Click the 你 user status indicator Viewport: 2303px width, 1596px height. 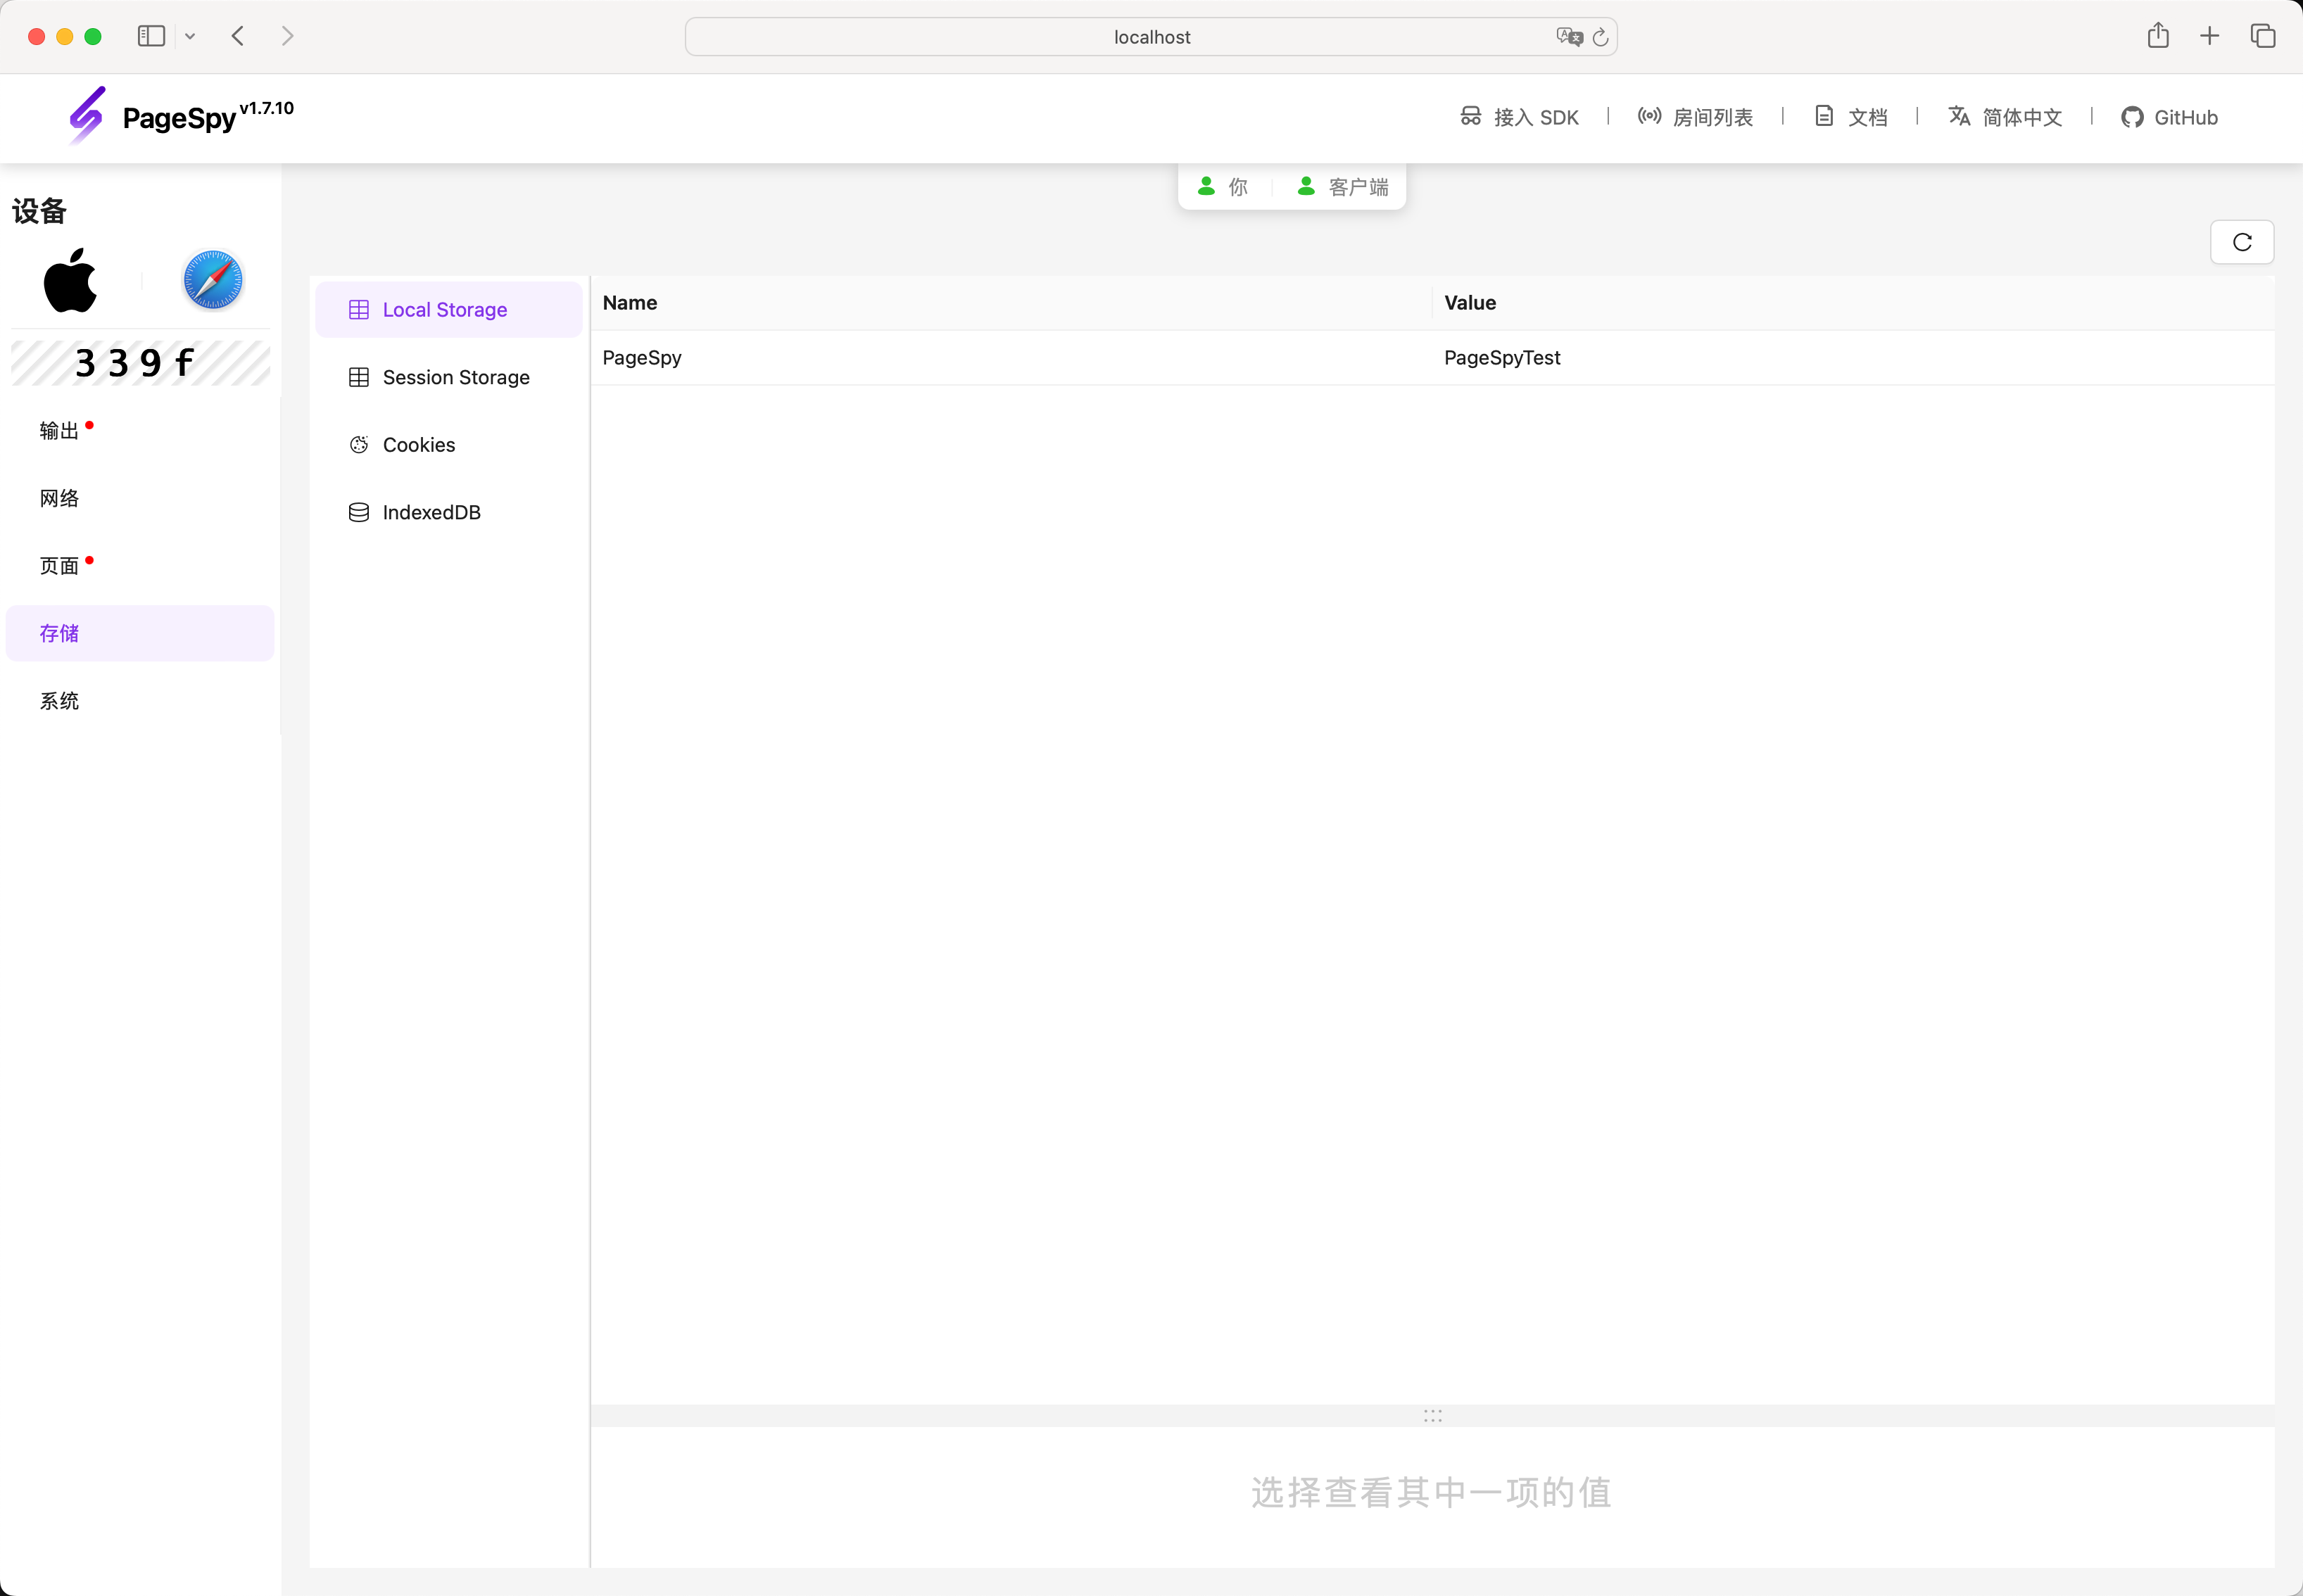coord(1223,187)
